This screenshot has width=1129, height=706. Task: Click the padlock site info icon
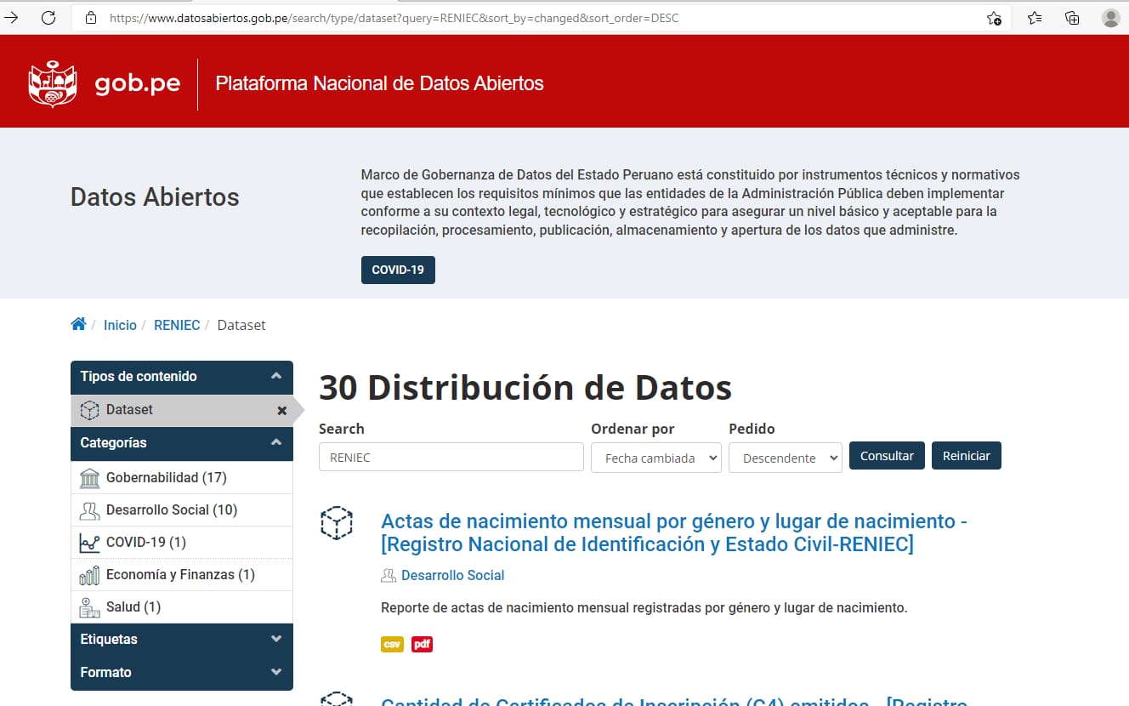(91, 18)
